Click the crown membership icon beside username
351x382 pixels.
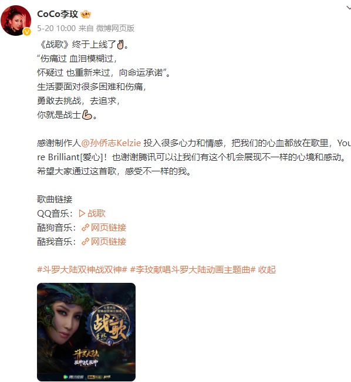[x=86, y=14]
